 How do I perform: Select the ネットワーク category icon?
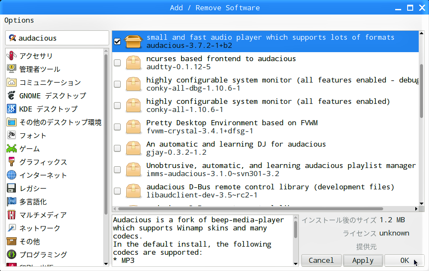coord(12,228)
